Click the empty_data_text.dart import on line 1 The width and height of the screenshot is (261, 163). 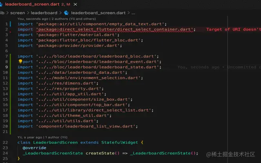pyautogui.click(x=92, y=24)
